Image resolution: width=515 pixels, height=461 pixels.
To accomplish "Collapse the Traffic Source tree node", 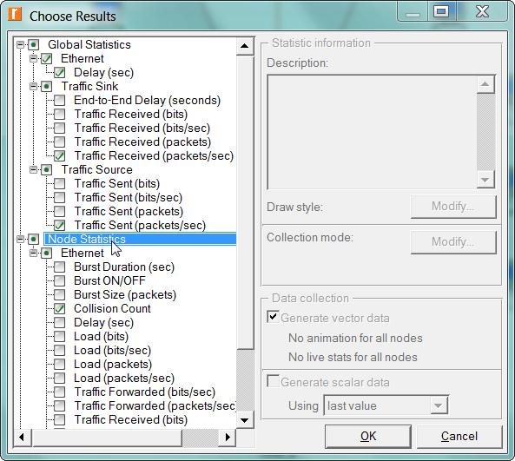I will (34, 170).
